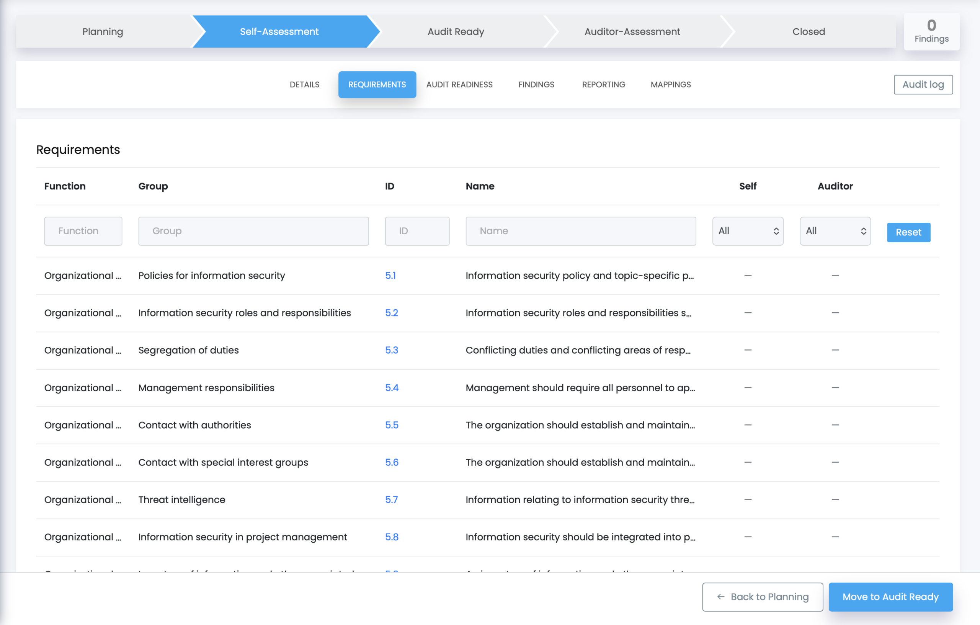Switch to the Mappings tab
This screenshot has width=980, height=625.
(x=671, y=85)
